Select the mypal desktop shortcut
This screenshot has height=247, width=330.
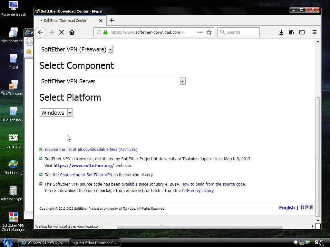[x=13, y=61]
